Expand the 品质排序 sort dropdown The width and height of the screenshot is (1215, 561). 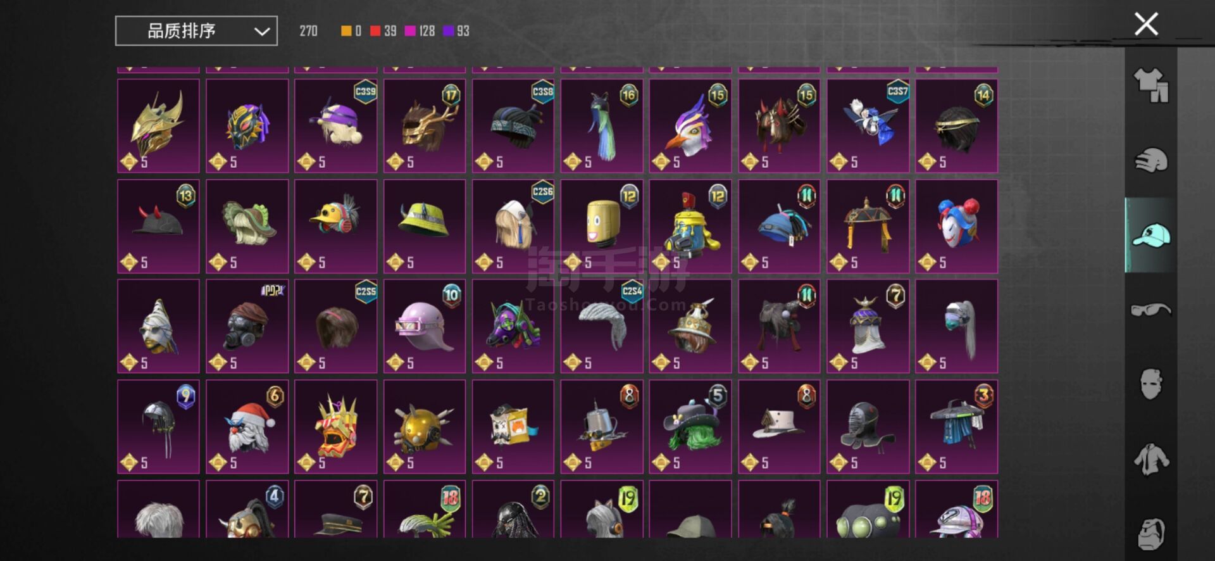tap(196, 31)
